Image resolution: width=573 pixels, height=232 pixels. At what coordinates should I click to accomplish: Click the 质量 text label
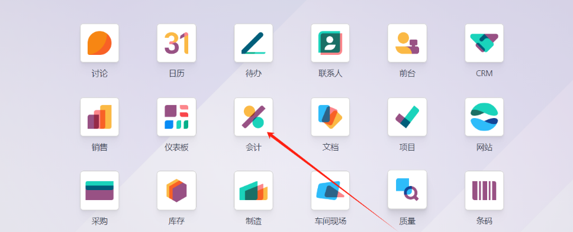(407, 221)
